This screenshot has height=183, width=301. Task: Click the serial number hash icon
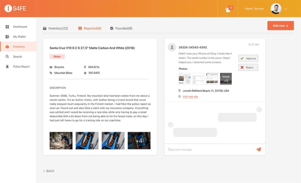pos(85,67)
